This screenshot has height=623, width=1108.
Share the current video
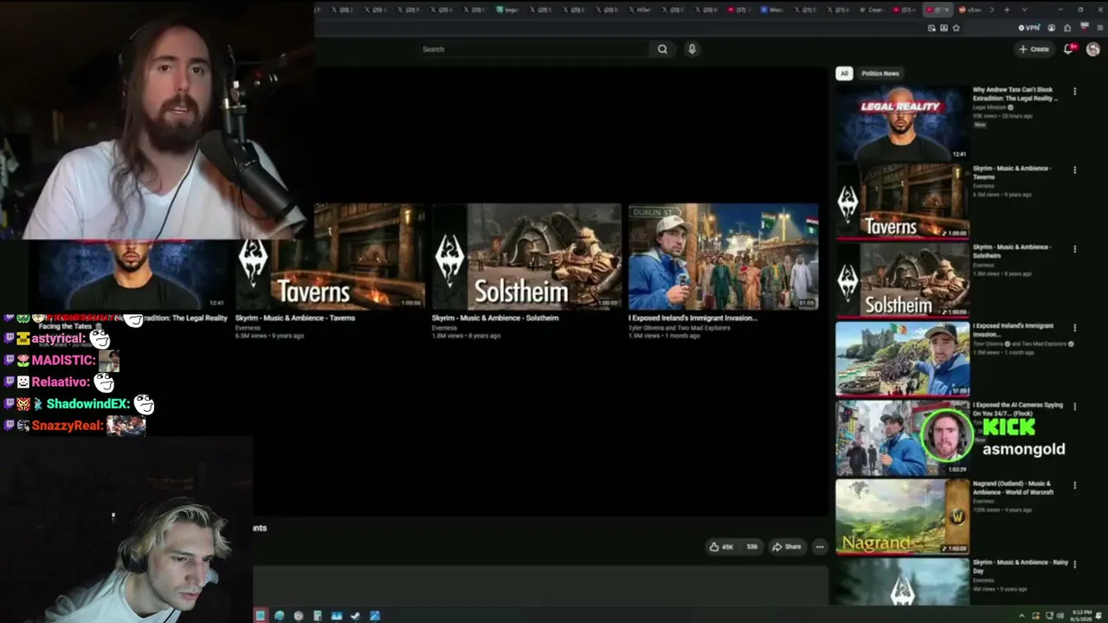coord(787,547)
